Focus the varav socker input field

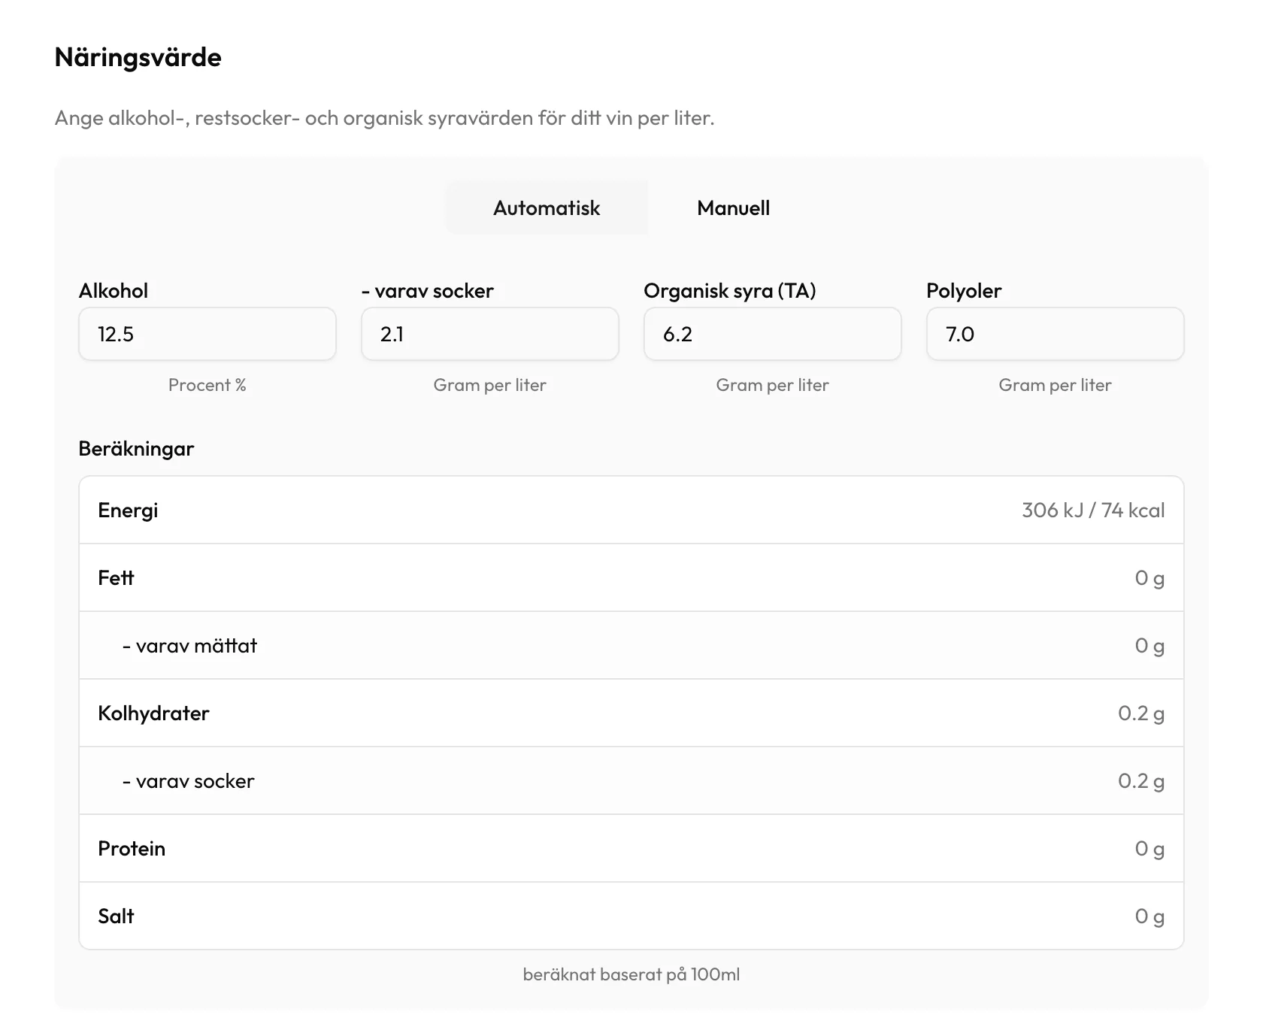click(x=490, y=334)
